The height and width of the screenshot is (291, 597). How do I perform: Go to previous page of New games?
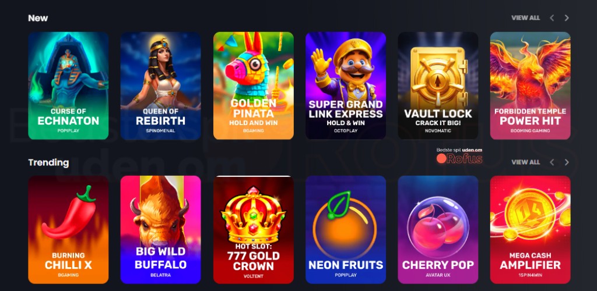coord(552,18)
